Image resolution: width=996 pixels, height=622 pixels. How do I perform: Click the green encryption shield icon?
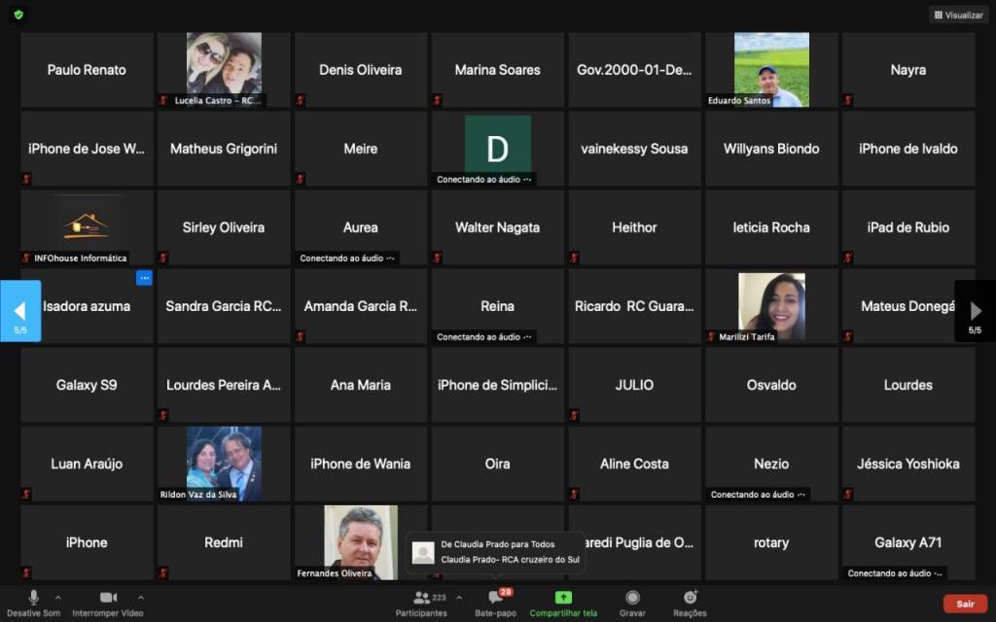(18, 15)
